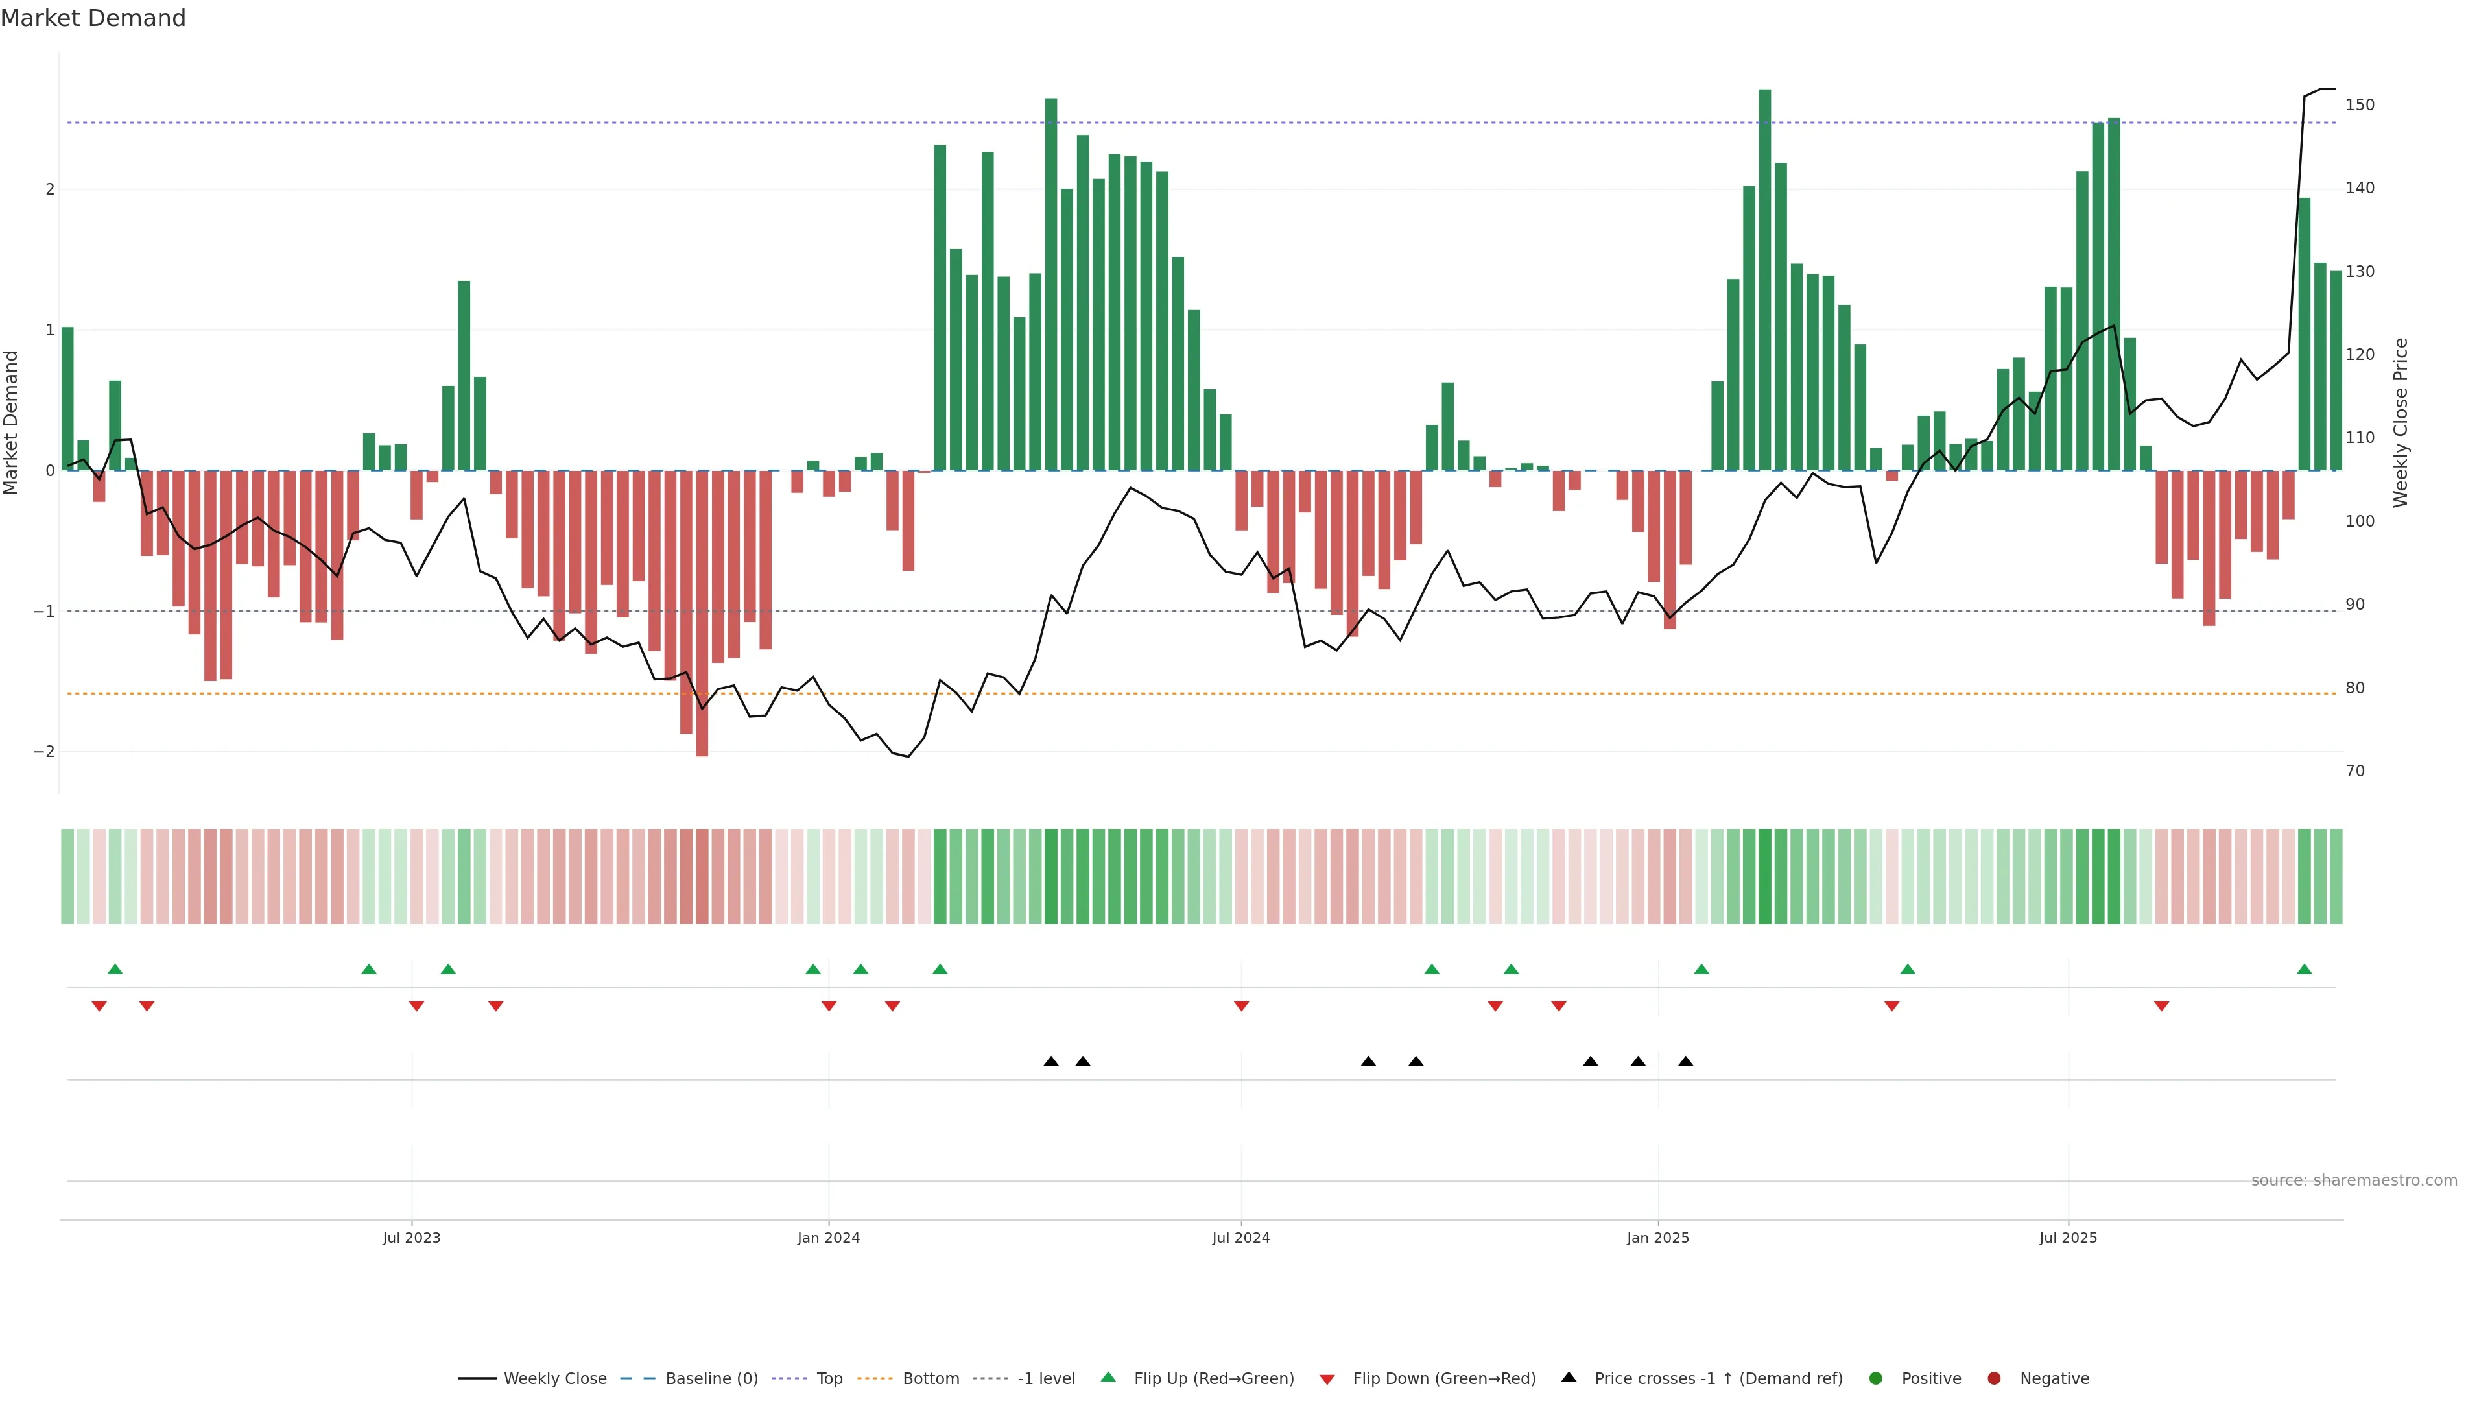Image resolution: width=2490 pixels, height=1401 pixels.
Task: Click the first black price-cross triangle marker
Action: pos(1050,1062)
